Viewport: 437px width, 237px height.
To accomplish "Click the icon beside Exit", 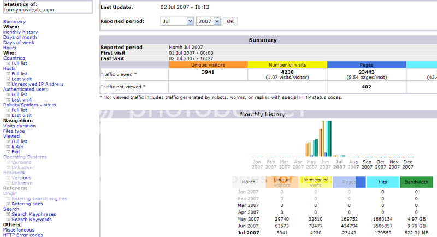I will [8, 152].
